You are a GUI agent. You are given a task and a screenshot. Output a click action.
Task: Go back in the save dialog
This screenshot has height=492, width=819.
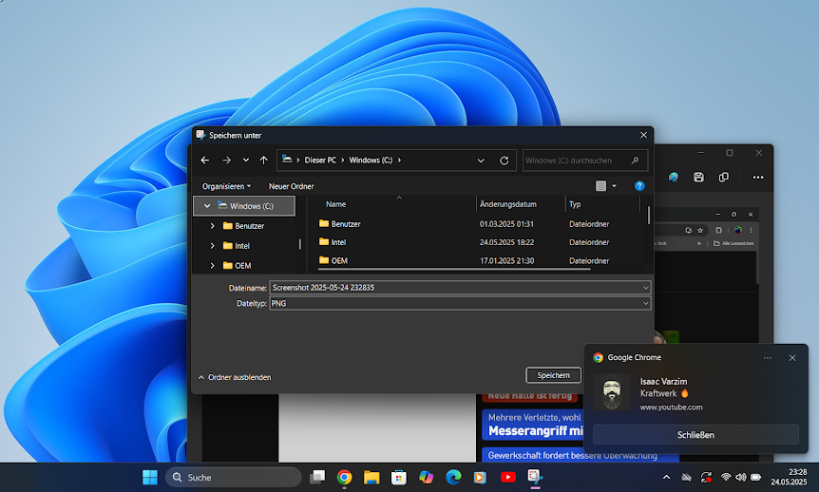pos(205,161)
